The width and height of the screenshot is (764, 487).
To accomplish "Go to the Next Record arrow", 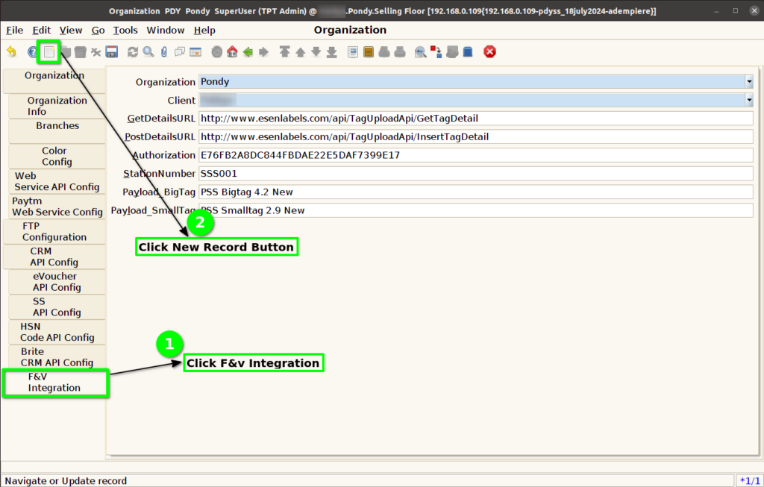I will pyautogui.click(x=316, y=51).
